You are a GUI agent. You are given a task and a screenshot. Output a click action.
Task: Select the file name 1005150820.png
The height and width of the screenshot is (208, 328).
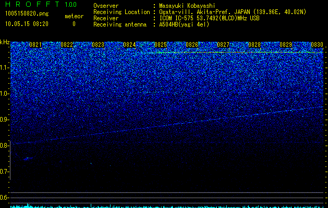(27, 14)
